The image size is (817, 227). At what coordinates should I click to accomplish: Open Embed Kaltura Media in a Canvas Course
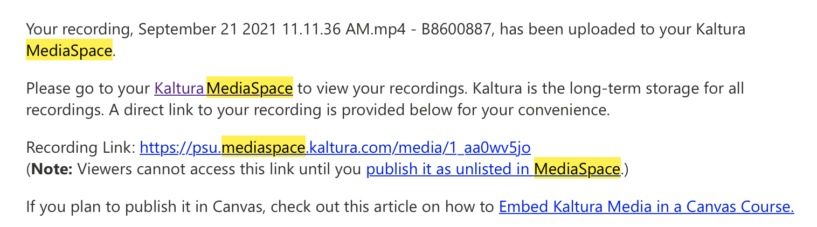pos(646,207)
